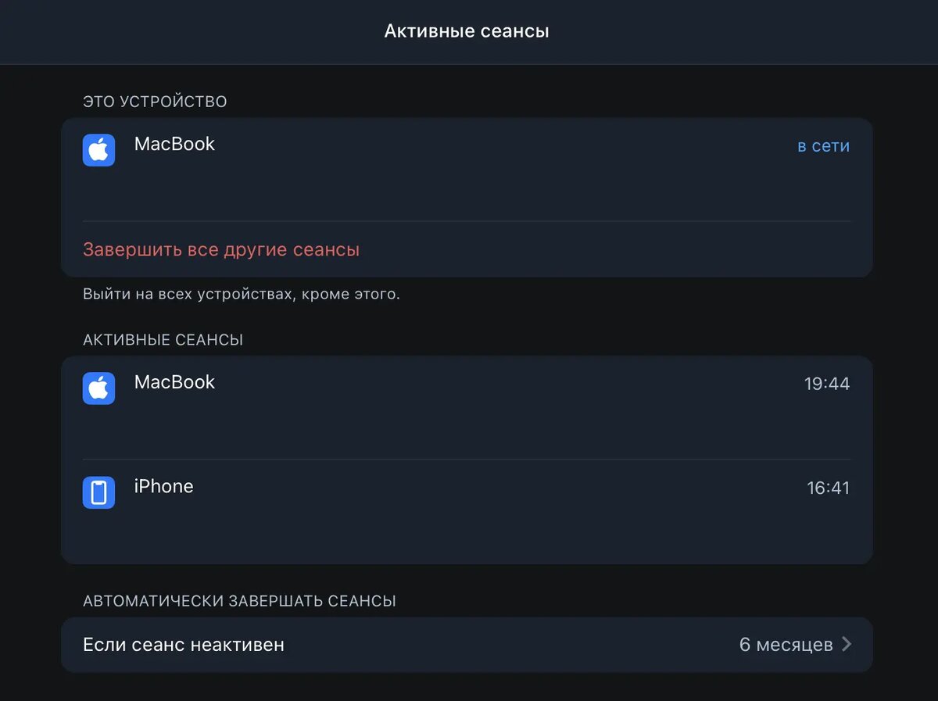
Task: Click the hint 'Выйти на всех устройствах, кроме этого'
Action: pyautogui.click(x=242, y=295)
